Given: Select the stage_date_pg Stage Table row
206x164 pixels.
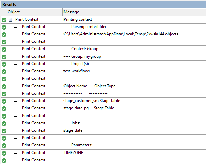Looking at the screenshot, I should 89,108.
